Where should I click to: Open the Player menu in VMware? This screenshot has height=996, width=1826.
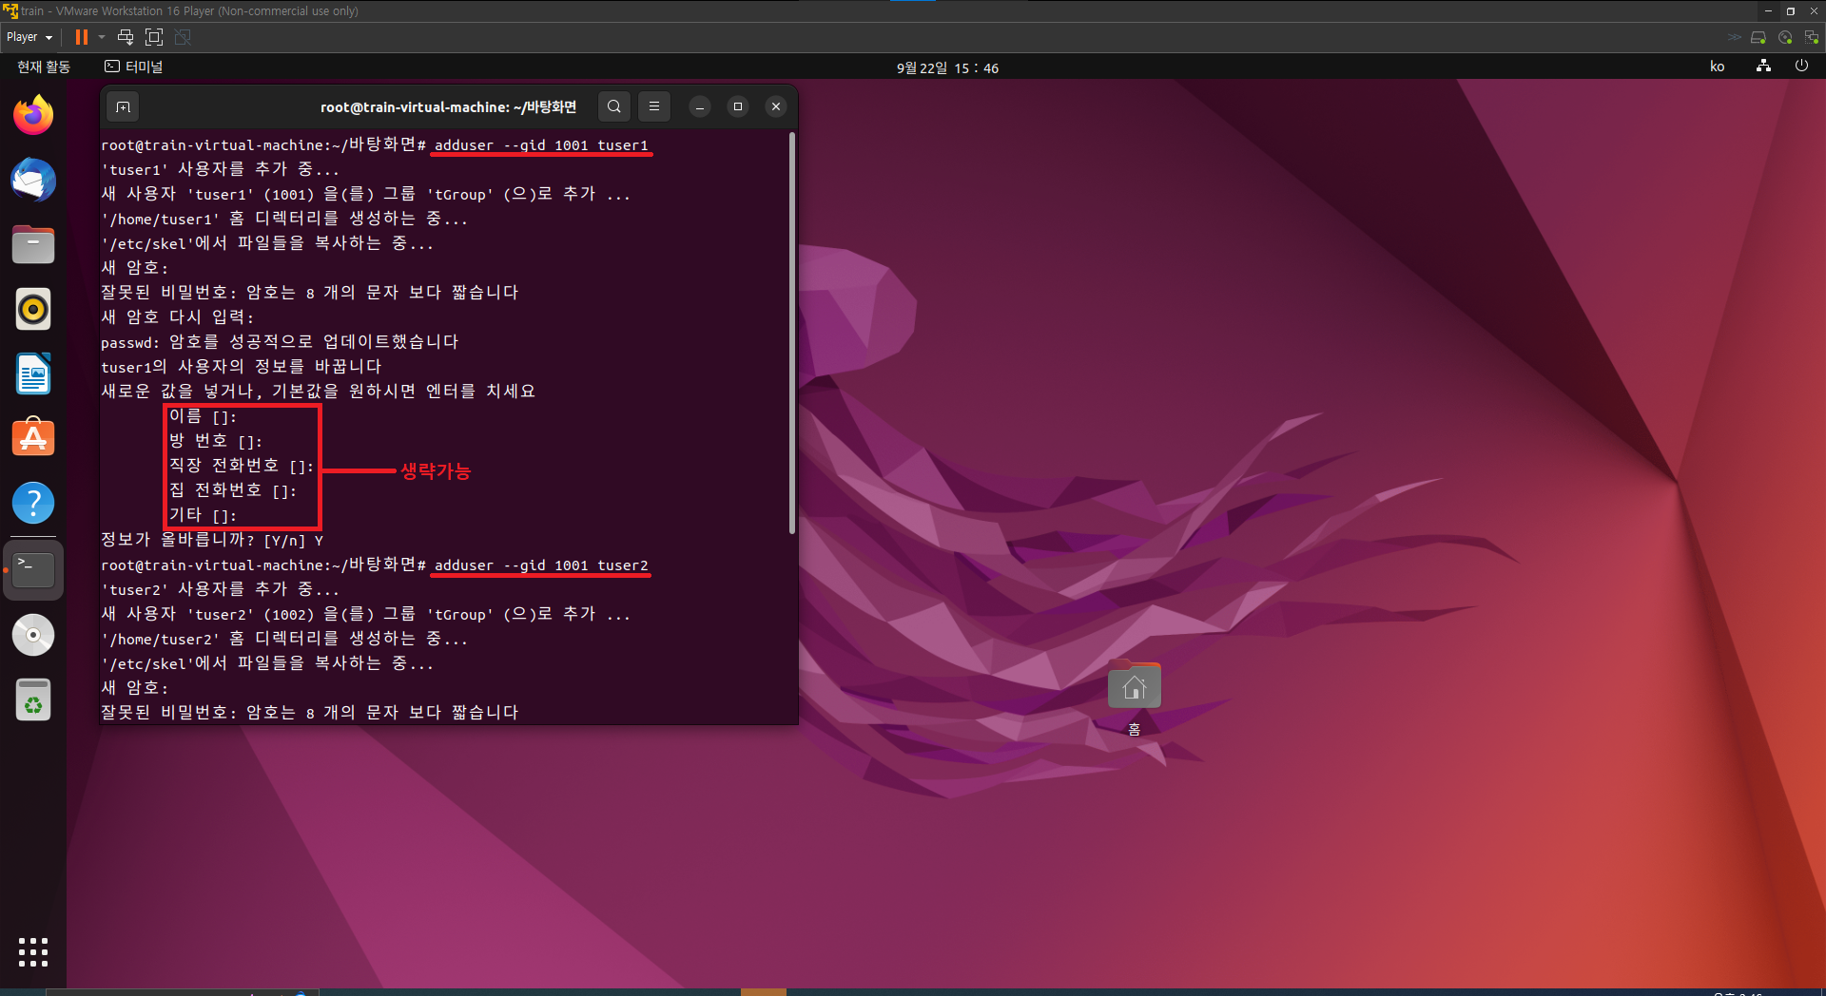tap(29, 37)
